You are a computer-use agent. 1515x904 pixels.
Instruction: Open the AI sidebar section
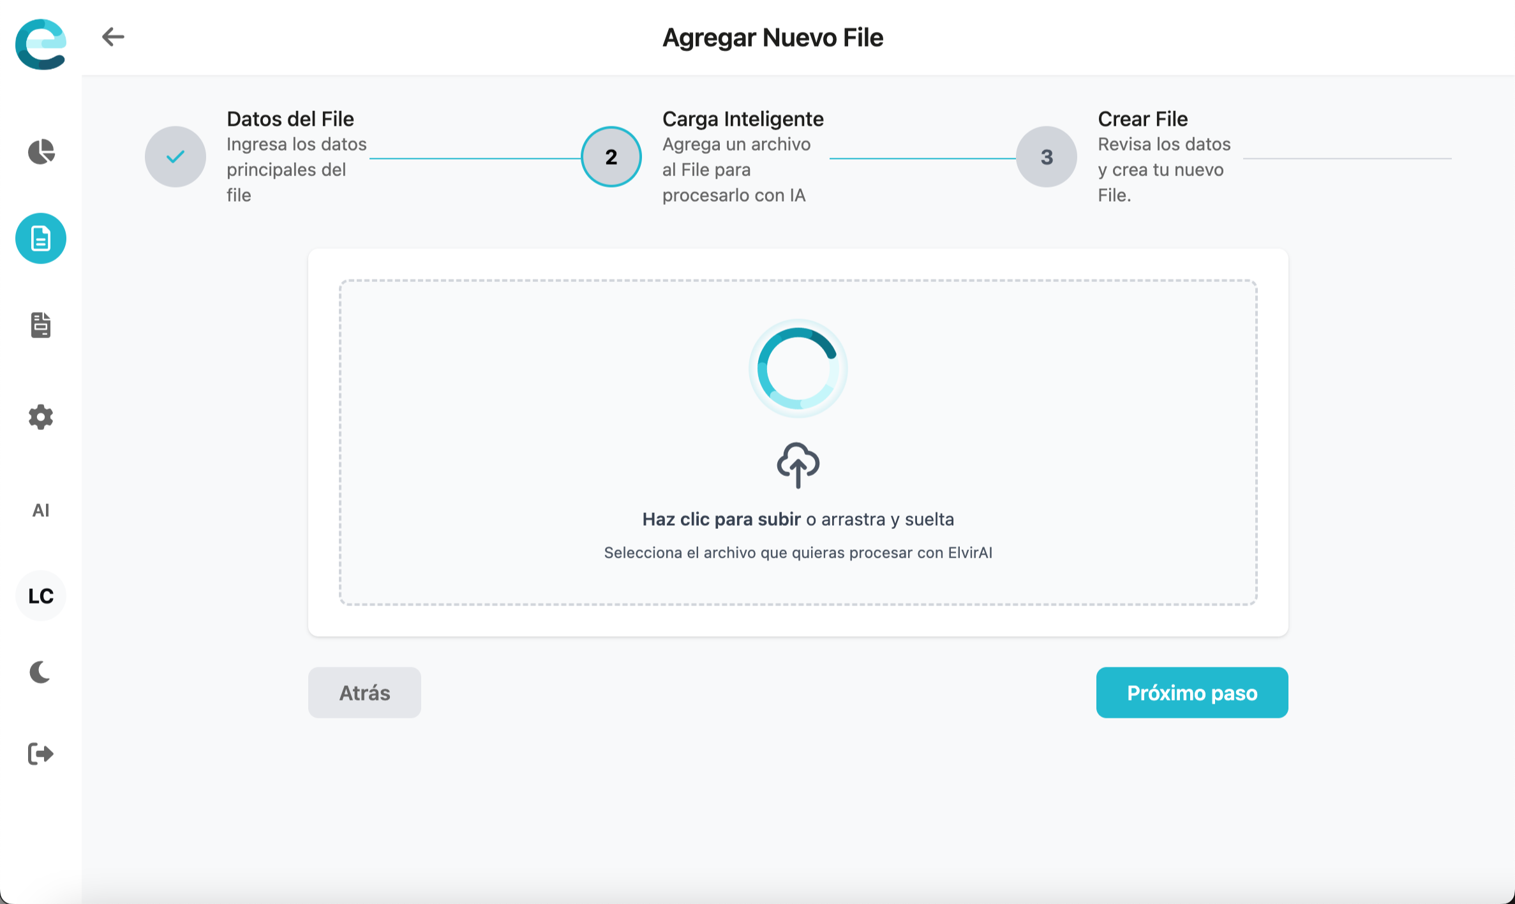click(x=41, y=510)
